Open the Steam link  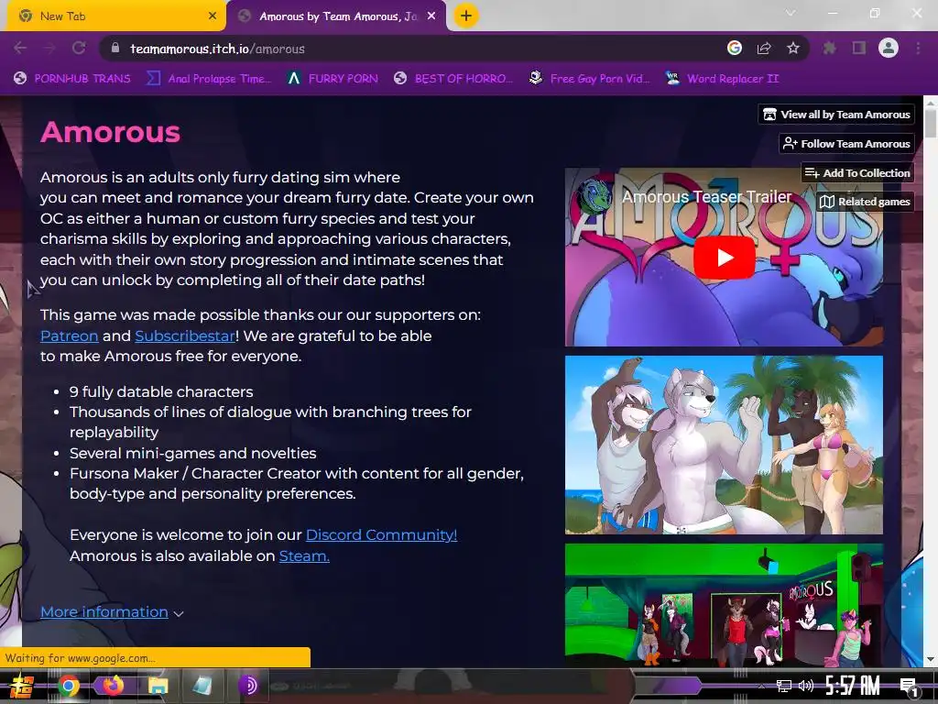click(x=304, y=555)
